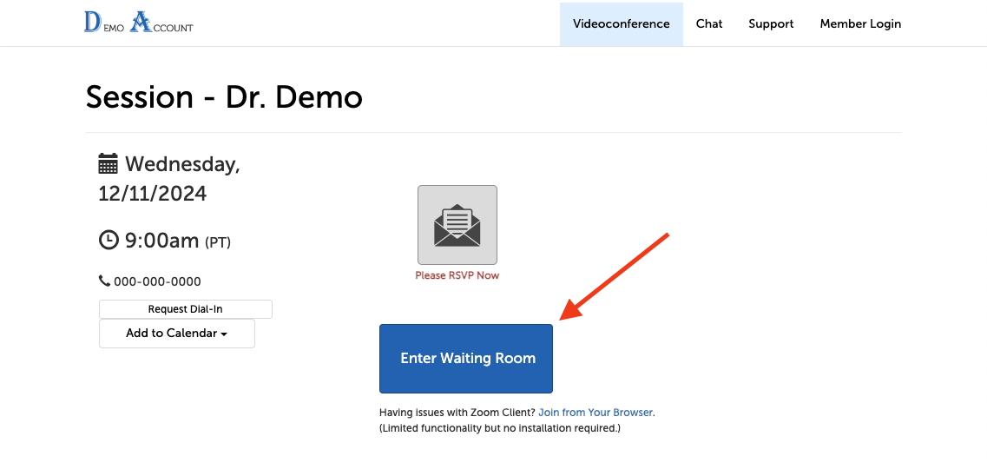
Task: Select Member Login in the navigation
Action: tap(860, 23)
